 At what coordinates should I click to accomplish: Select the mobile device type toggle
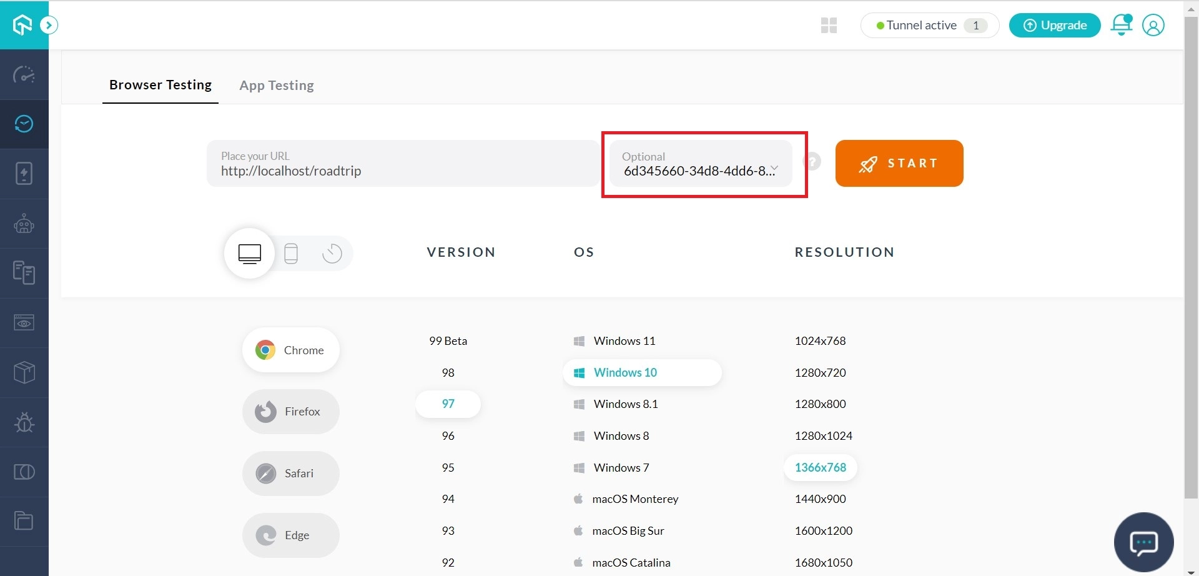[x=291, y=254]
